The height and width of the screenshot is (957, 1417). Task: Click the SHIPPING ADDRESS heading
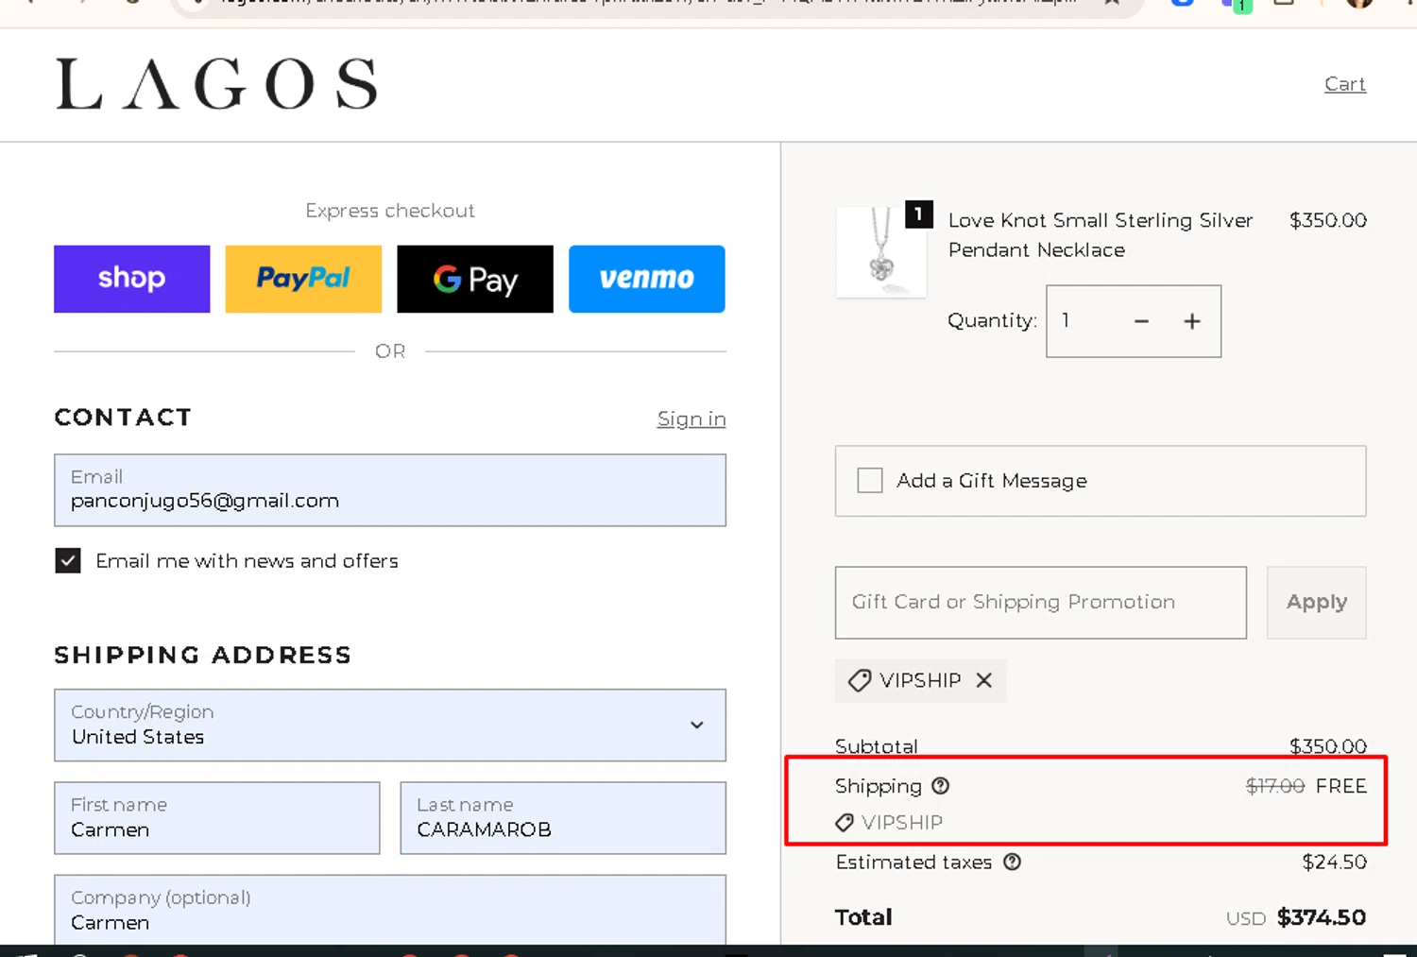pyautogui.click(x=203, y=655)
